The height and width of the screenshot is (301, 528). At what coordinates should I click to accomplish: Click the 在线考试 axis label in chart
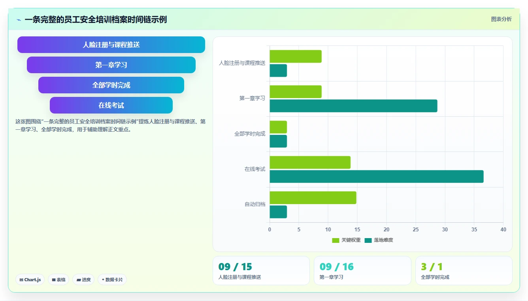tap(255, 169)
